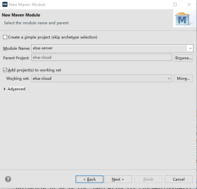Open the Module Name dropdown arrow
Image resolution: width=197 pixels, height=189 pixels.
point(190,48)
